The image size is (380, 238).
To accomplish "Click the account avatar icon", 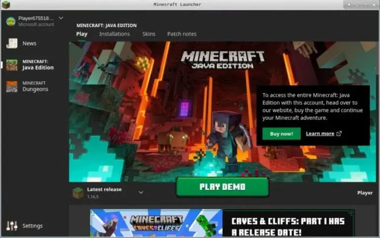I will pyautogui.click(x=11, y=21).
